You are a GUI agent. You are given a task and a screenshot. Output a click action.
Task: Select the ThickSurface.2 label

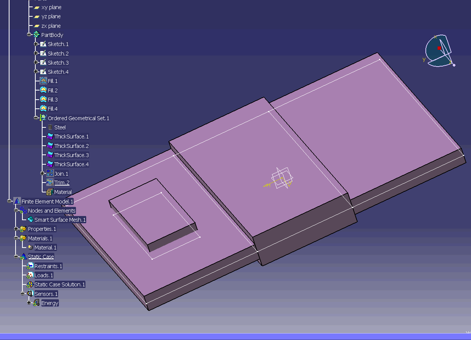71,146
